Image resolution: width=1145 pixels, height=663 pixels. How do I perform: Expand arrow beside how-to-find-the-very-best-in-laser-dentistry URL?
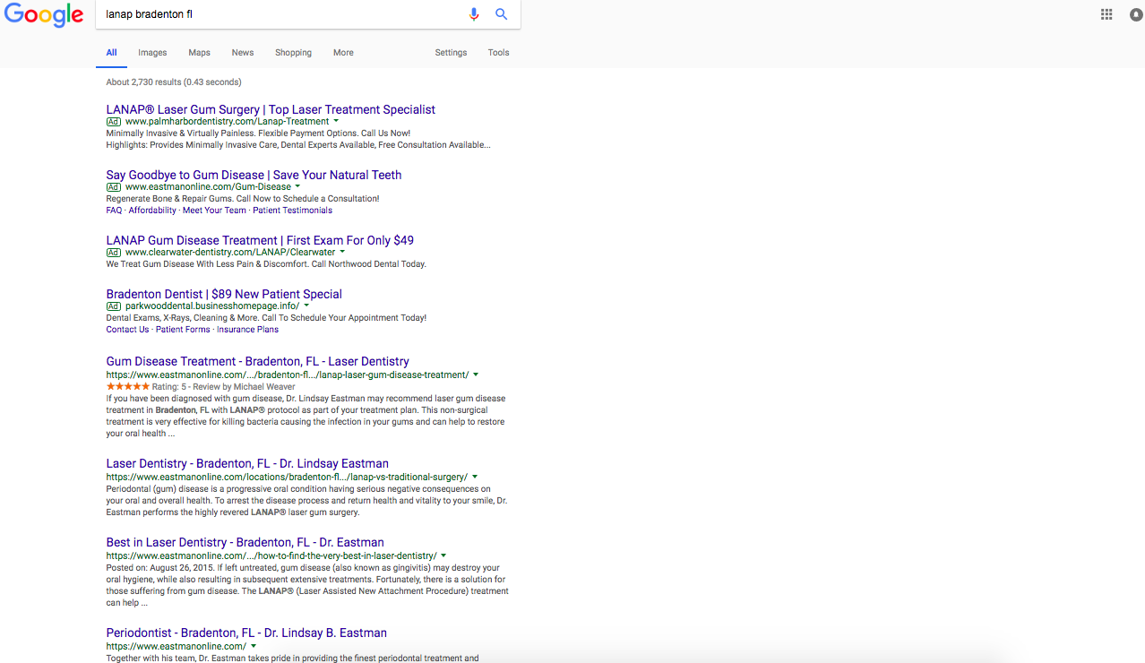[x=443, y=555]
